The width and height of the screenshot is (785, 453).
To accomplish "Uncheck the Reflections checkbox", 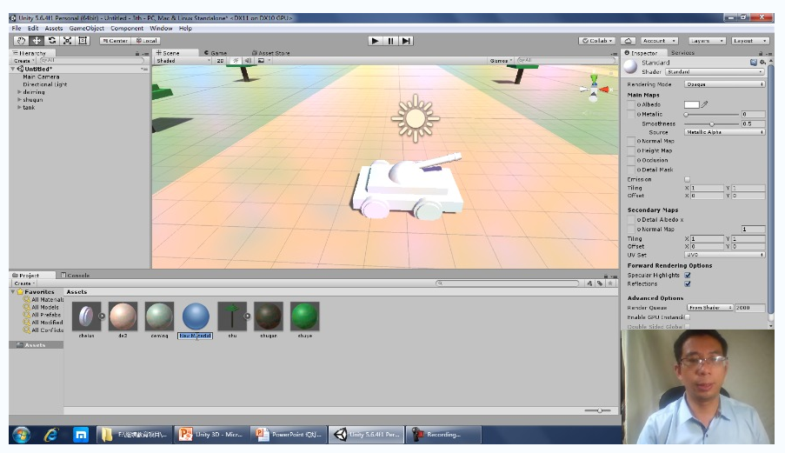I will (x=687, y=283).
